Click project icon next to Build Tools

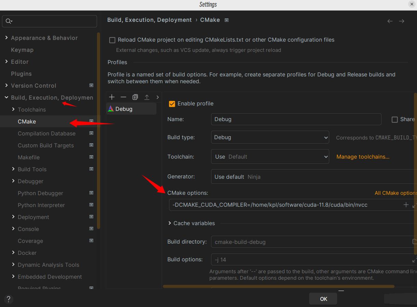(91, 169)
